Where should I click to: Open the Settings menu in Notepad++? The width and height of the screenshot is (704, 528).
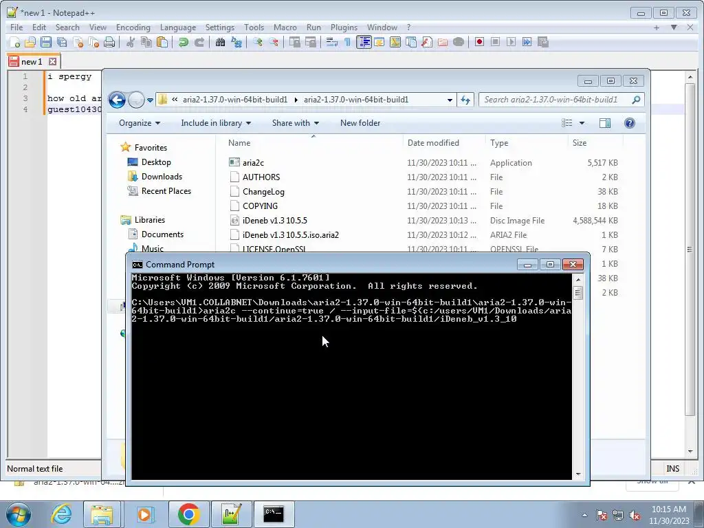pos(219,27)
